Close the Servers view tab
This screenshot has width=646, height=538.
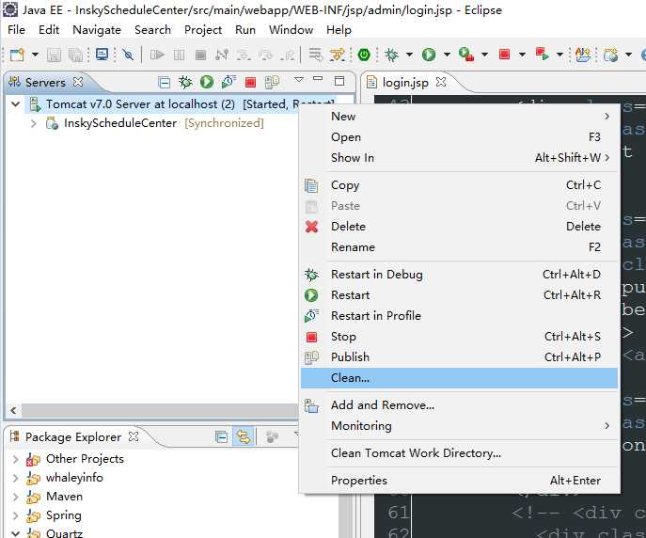click(78, 82)
